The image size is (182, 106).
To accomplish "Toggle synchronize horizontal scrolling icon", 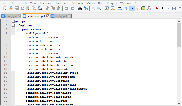I will pyautogui.click(x=113, y=8).
